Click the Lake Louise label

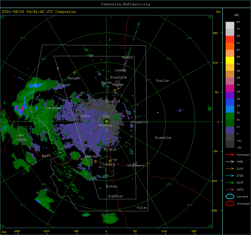coord(21,137)
